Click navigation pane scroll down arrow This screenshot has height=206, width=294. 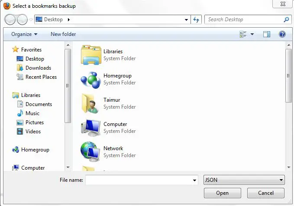coord(68,167)
